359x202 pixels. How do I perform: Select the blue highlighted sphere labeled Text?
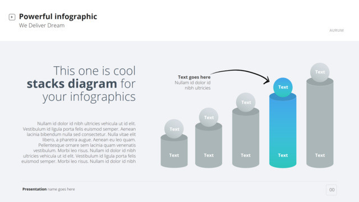coord(283,88)
